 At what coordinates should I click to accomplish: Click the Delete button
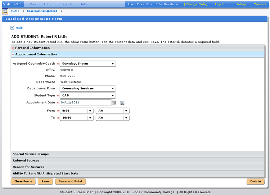click(255, 181)
